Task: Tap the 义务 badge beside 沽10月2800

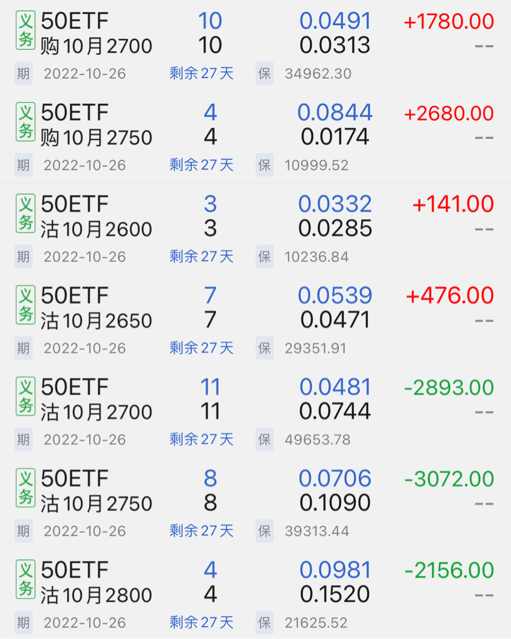Action: coord(25,579)
